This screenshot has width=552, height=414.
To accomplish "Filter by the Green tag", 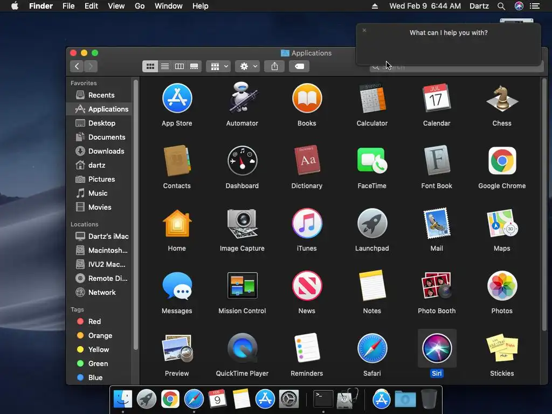I will click(x=99, y=363).
